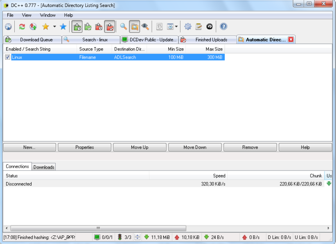336x244 pixels.
Task: Switch to Search - linux tab
Action: 91,40
